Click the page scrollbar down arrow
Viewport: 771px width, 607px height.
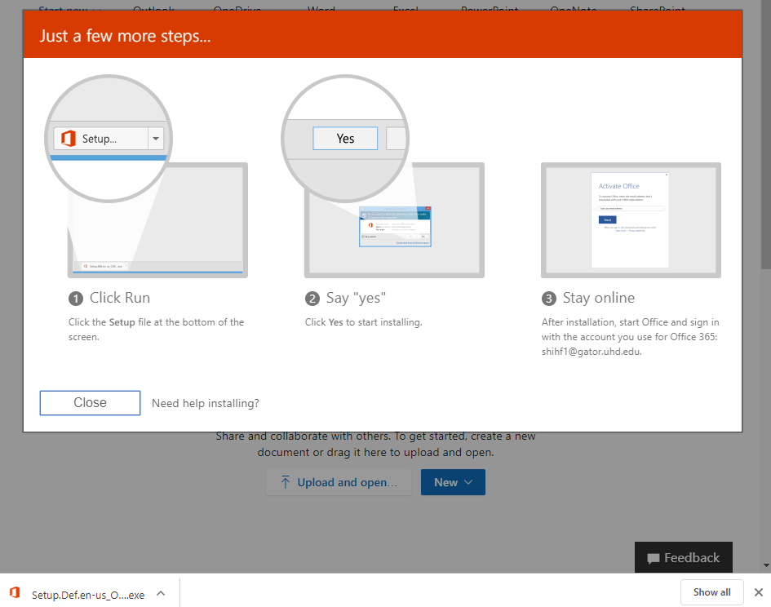click(765, 565)
